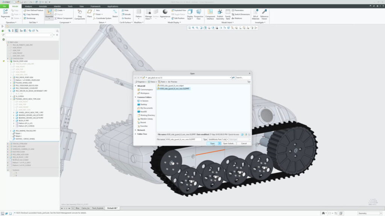This screenshot has height=216, width=385.
Task: Toggle Preview in the Open dialog
Action: click(173, 81)
